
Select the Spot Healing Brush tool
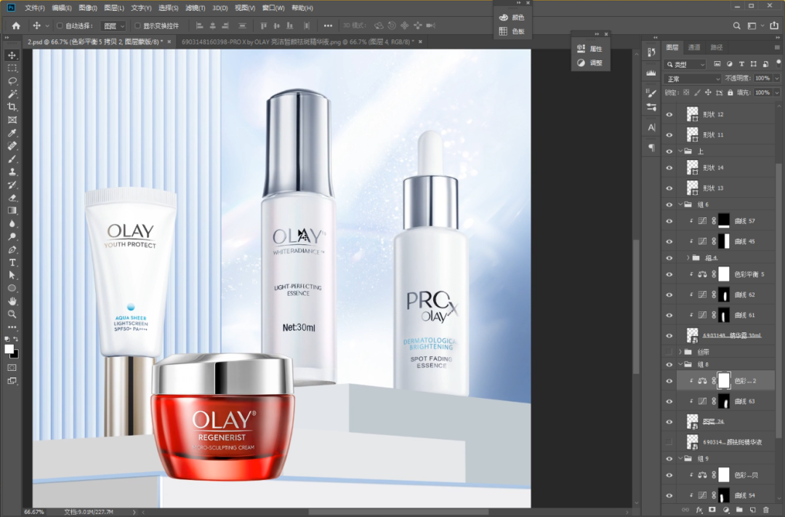click(12, 146)
